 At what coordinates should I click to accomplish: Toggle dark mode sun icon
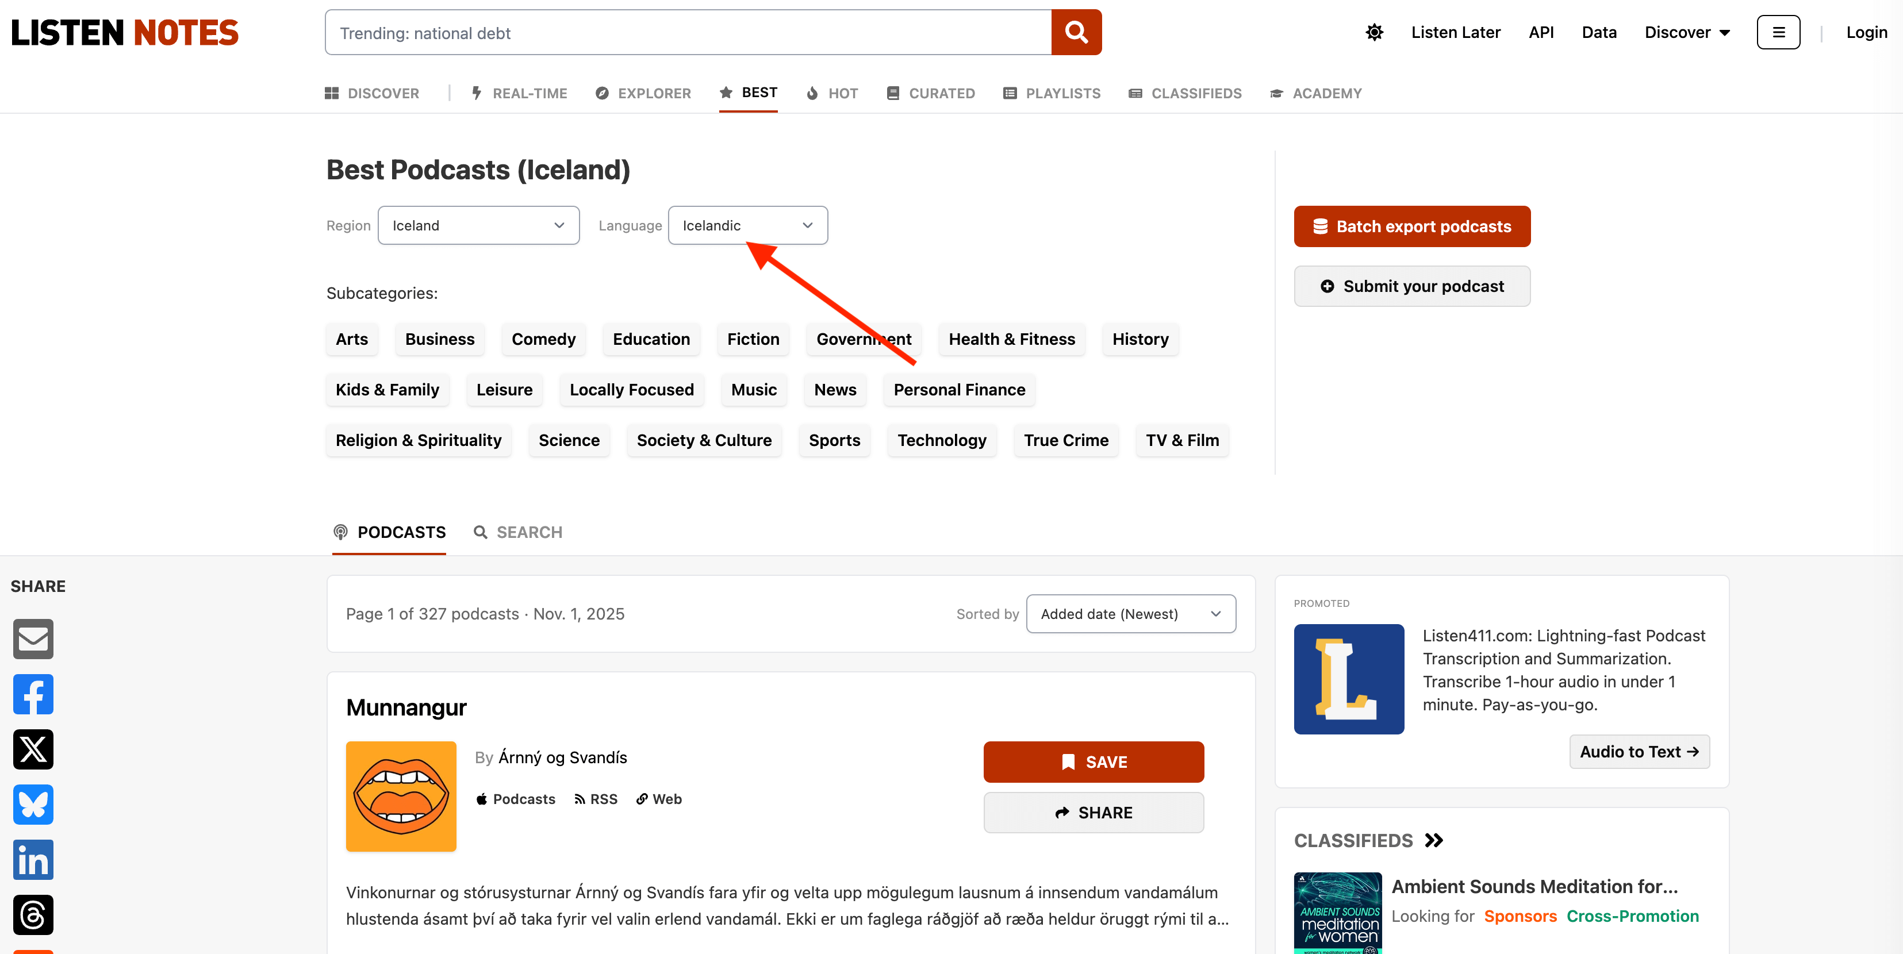[1374, 33]
